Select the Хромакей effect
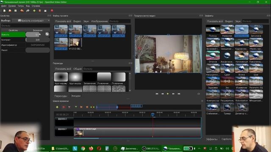Image resolution: width=271 pixels, height=152 pixels. pyautogui.click(x=213, y=44)
